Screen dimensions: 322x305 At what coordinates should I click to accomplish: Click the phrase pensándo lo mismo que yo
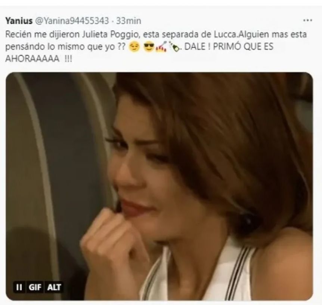(x=60, y=47)
